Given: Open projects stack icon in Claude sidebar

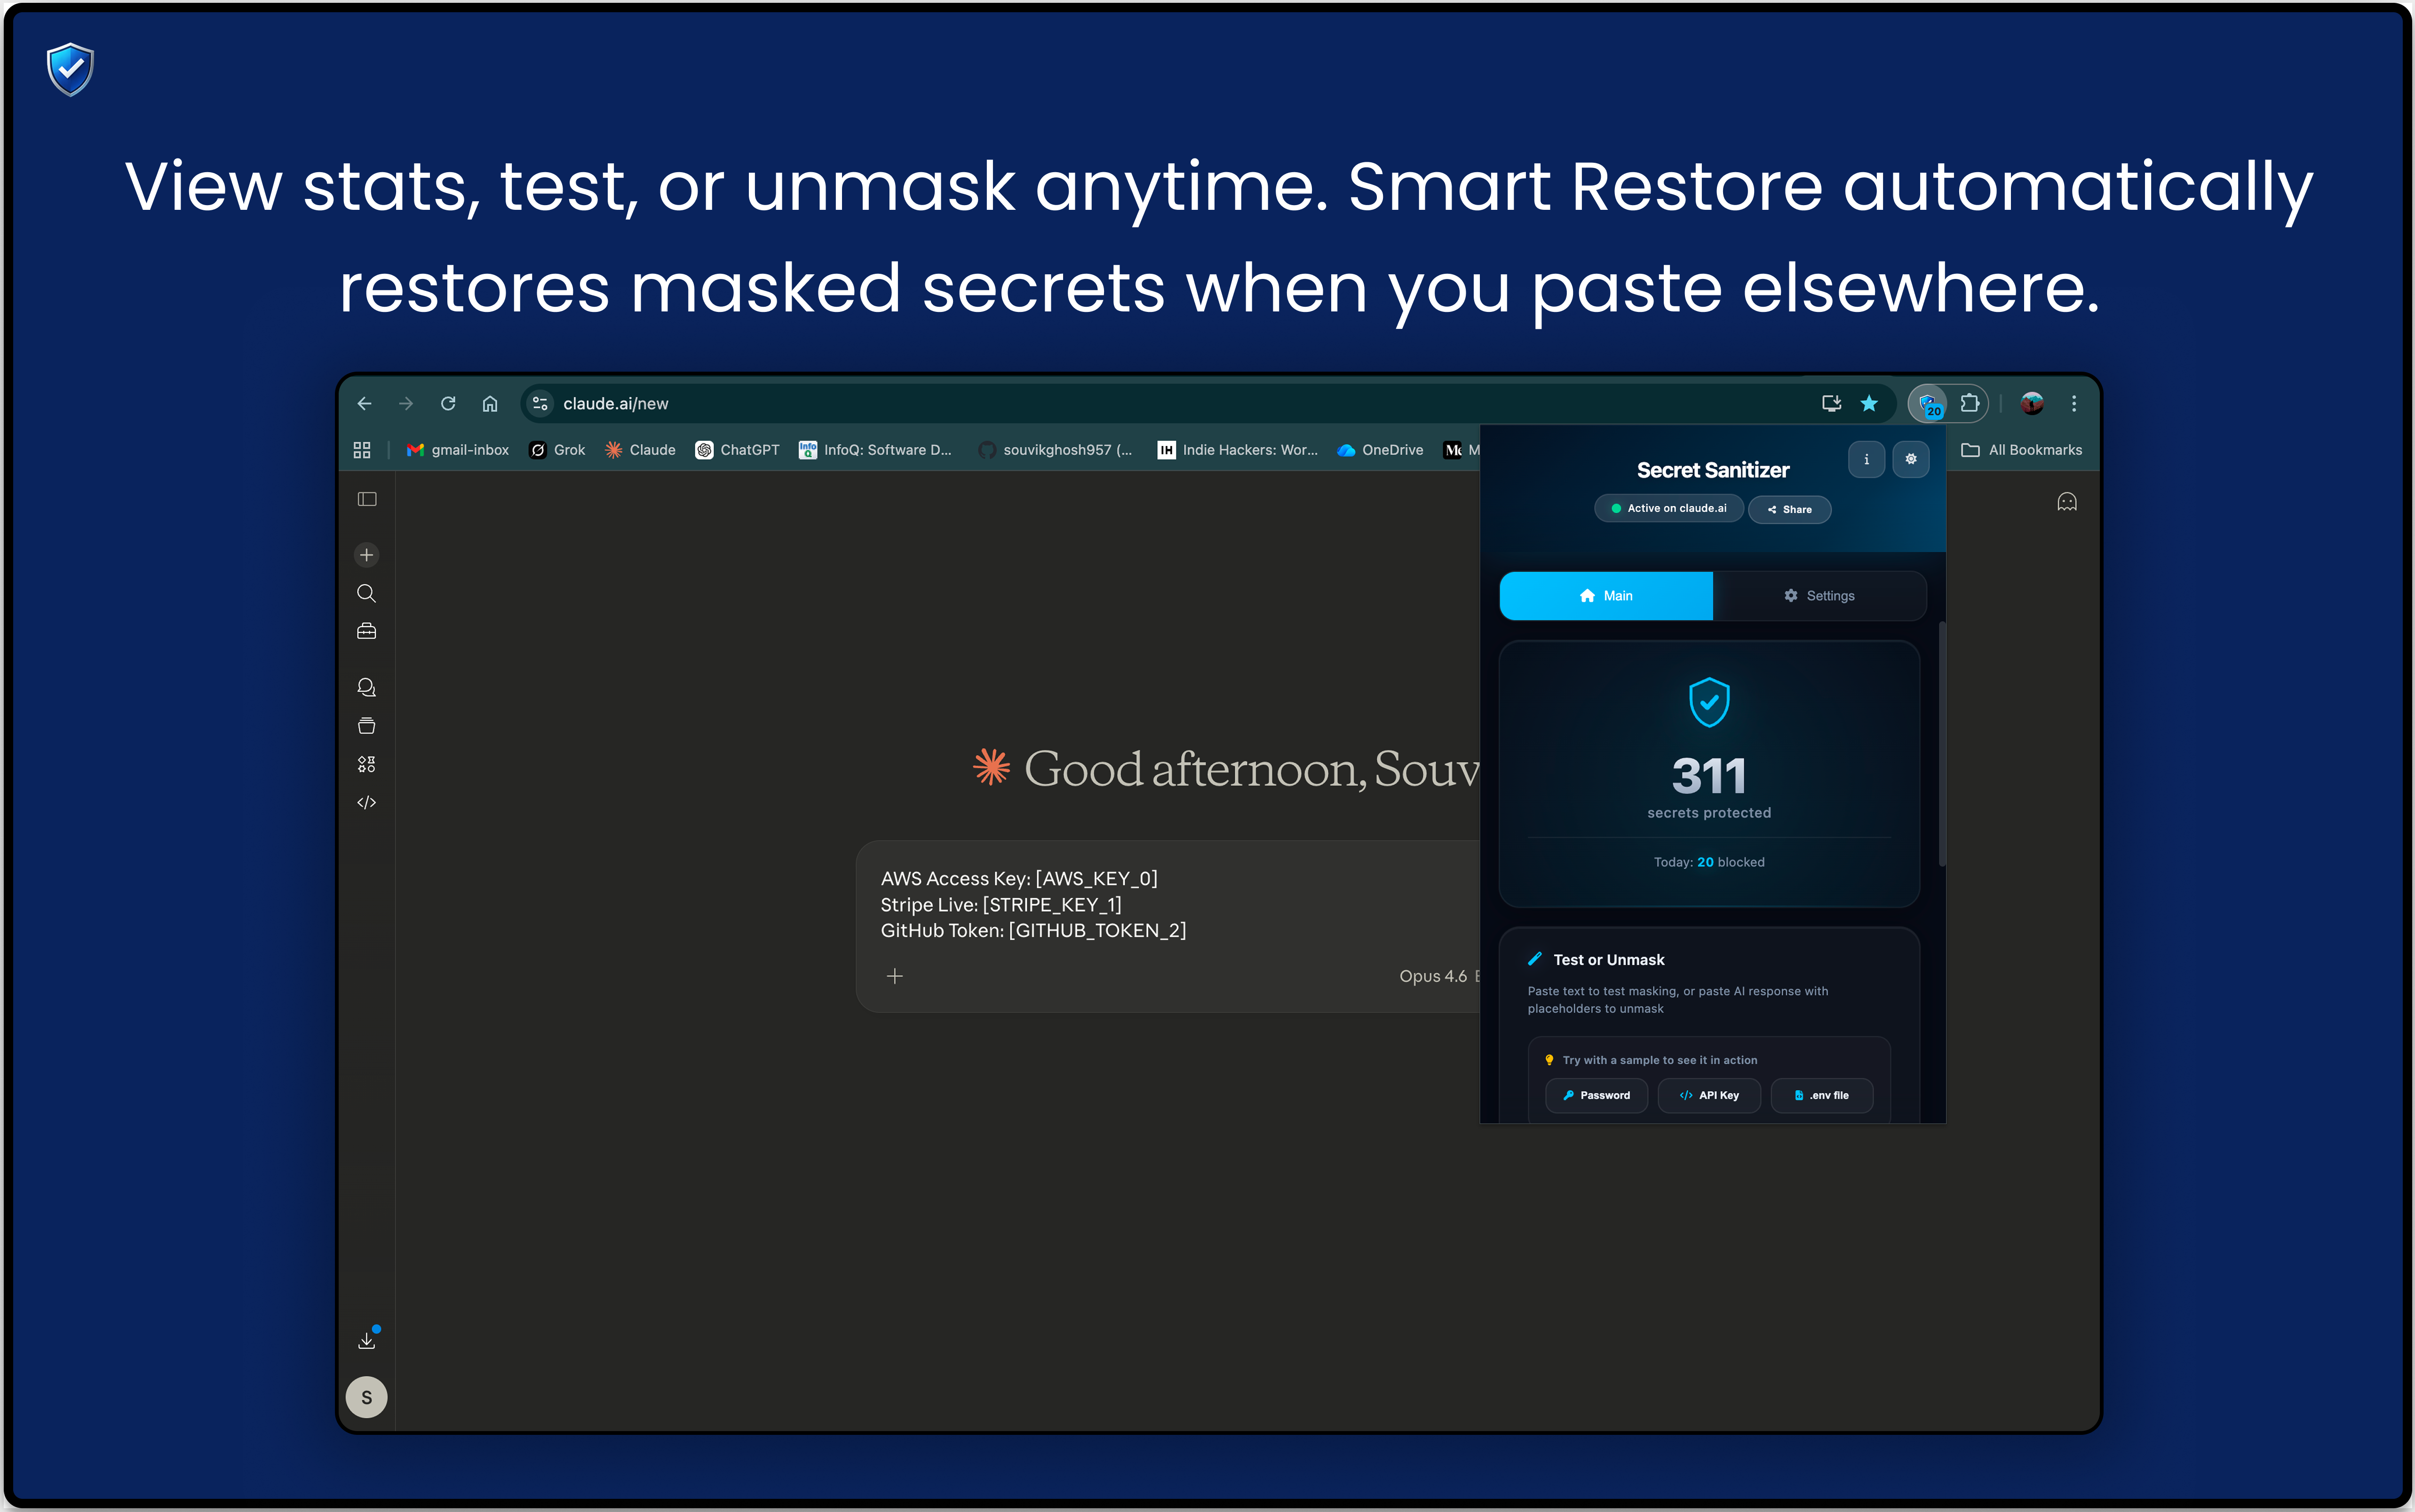Looking at the screenshot, I should [367, 725].
